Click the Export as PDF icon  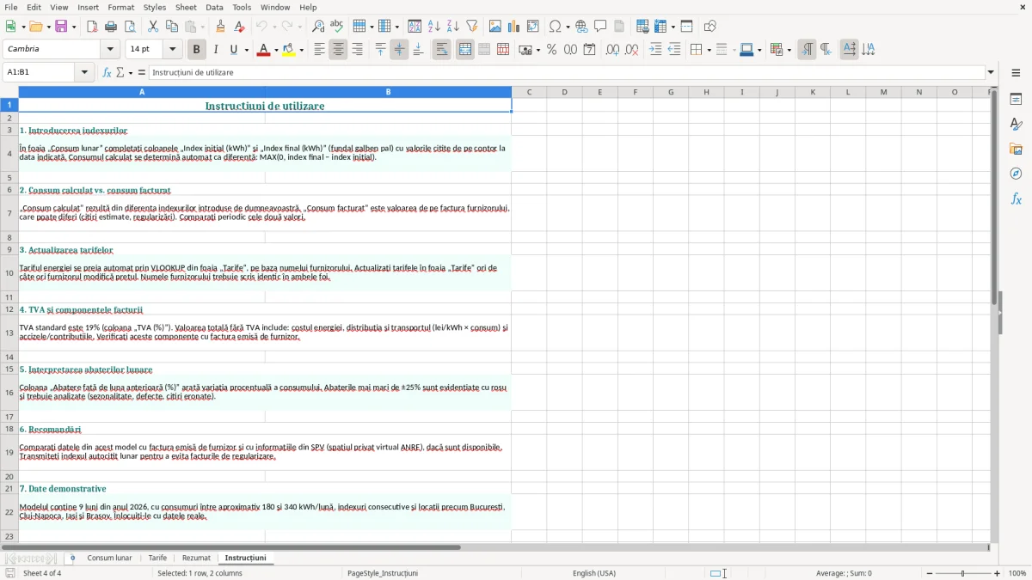(x=92, y=27)
